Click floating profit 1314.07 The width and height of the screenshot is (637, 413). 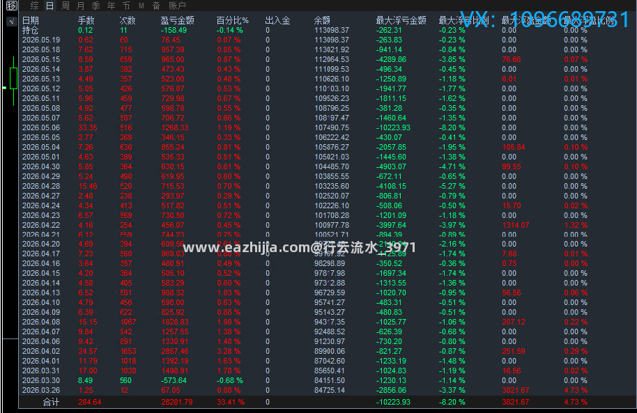[516, 225]
